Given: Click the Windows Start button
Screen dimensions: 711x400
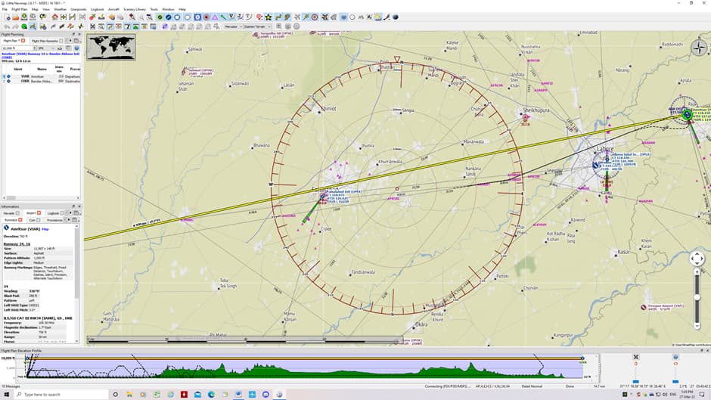Looking at the screenshot, I should click(6, 395).
